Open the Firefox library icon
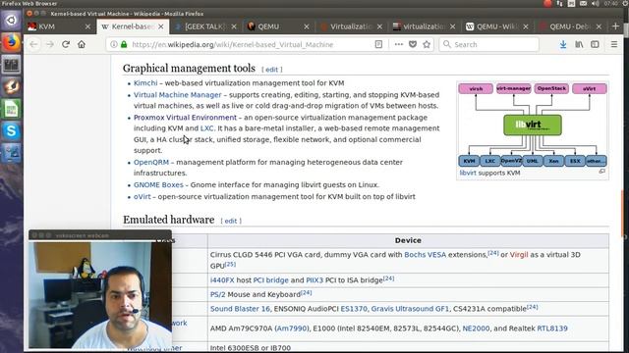 [579, 44]
